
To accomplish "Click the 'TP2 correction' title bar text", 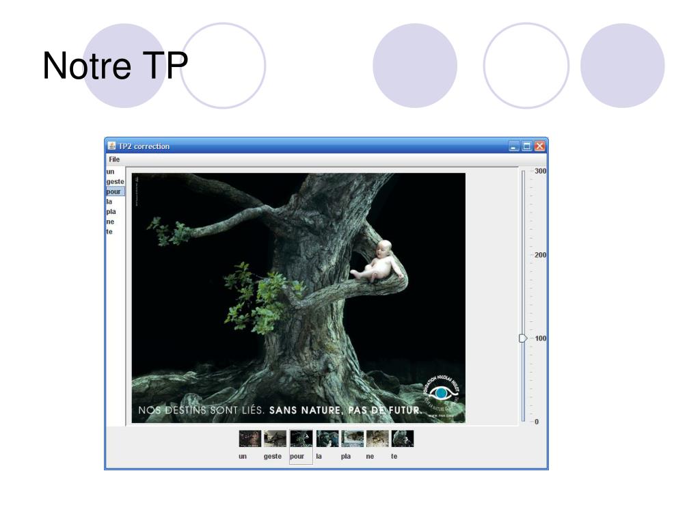I will [144, 146].
